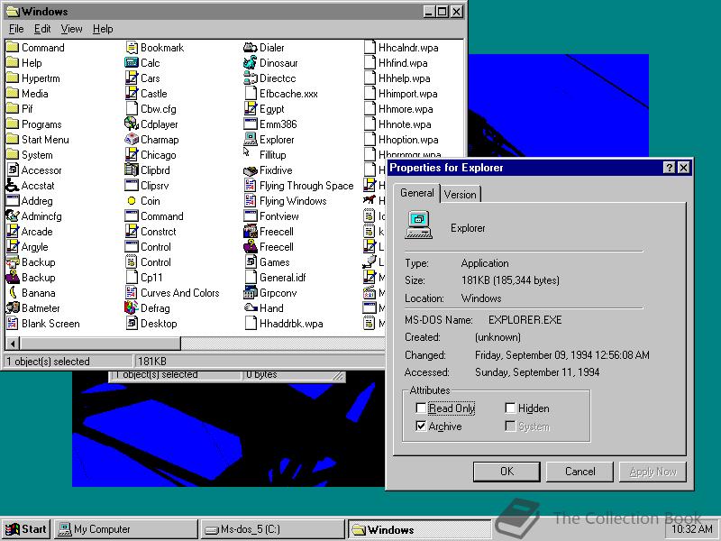Select the Charmap icon
Screen dimensions: 721x541
click(132, 140)
